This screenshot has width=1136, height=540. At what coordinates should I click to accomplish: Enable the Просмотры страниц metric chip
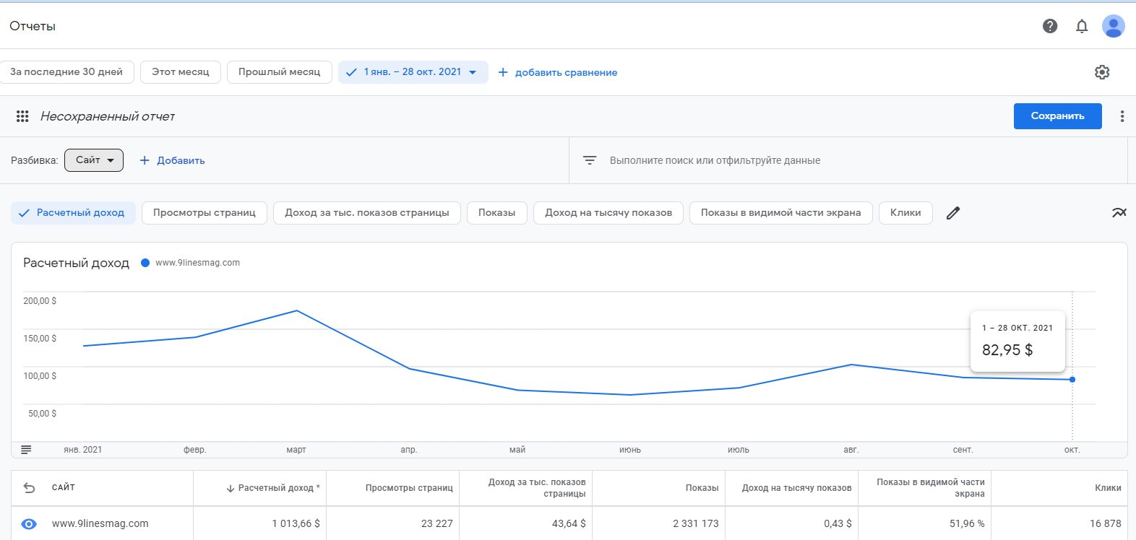tap(204, 213)
